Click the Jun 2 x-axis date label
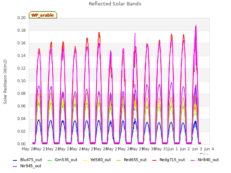The image size is (231, 173). (185, 149)
